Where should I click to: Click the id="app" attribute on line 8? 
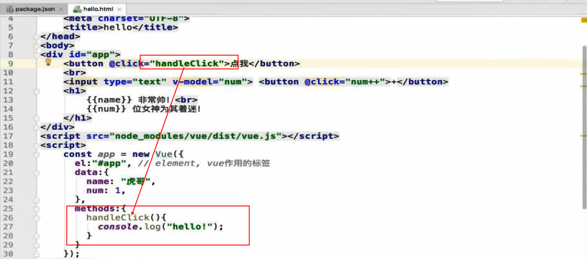point(92,55)
